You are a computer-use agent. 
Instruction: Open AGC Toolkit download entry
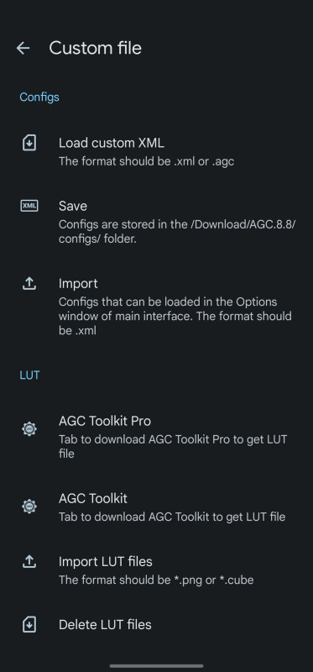(x=156, y=507)
